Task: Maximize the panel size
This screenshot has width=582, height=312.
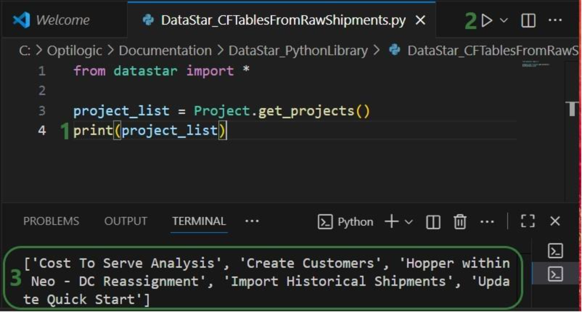Action: [x=528, y=222]
